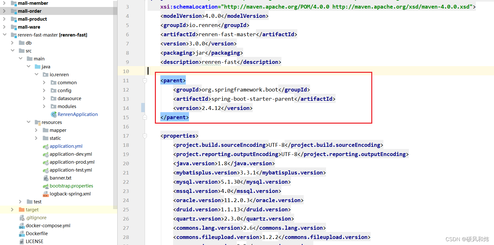The height and width of the screenshot is (245, 494).
Task: Click the application-test.yml file icon
Action: (x=46, y=170)
